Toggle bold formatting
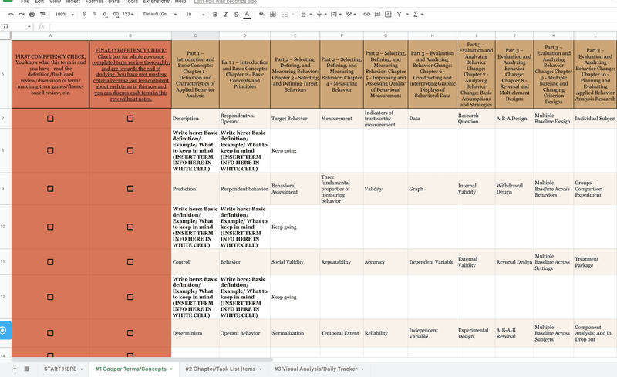The height and width of the screenshot is (377, 617). [x=215, y=14]
